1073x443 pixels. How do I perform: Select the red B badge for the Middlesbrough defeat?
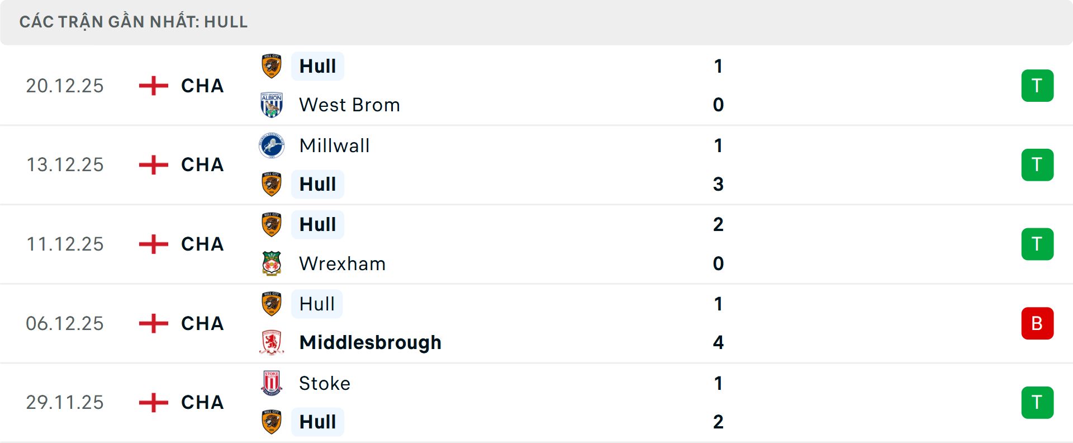(x=1038, y=323)
